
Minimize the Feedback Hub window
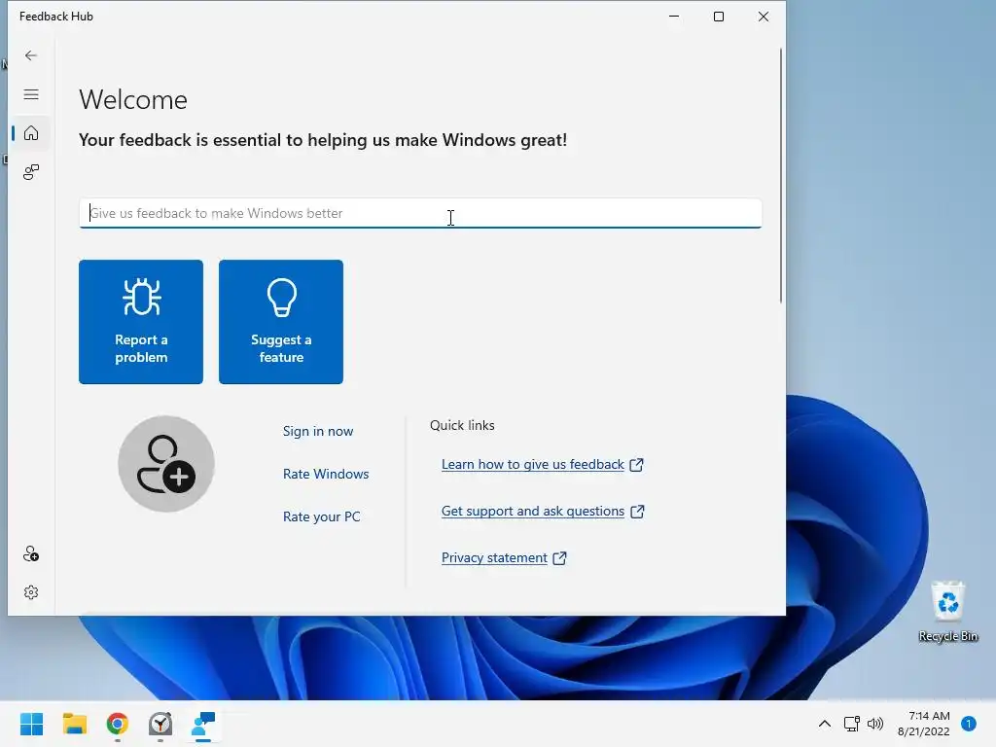pos(674,17)
